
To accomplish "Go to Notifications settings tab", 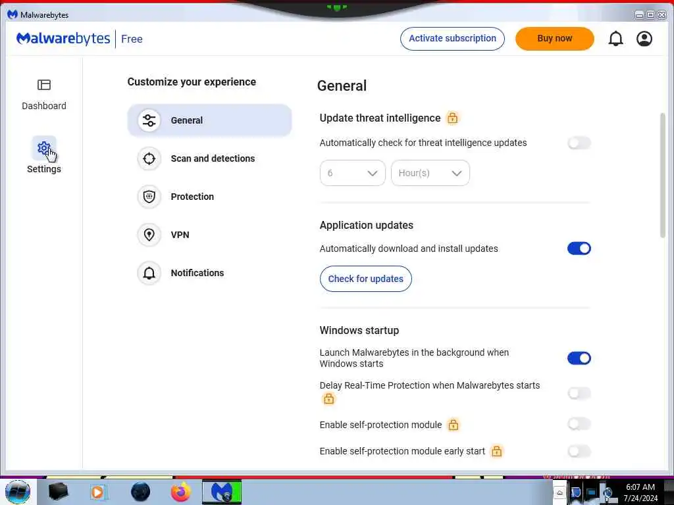I will coord(210,273).
